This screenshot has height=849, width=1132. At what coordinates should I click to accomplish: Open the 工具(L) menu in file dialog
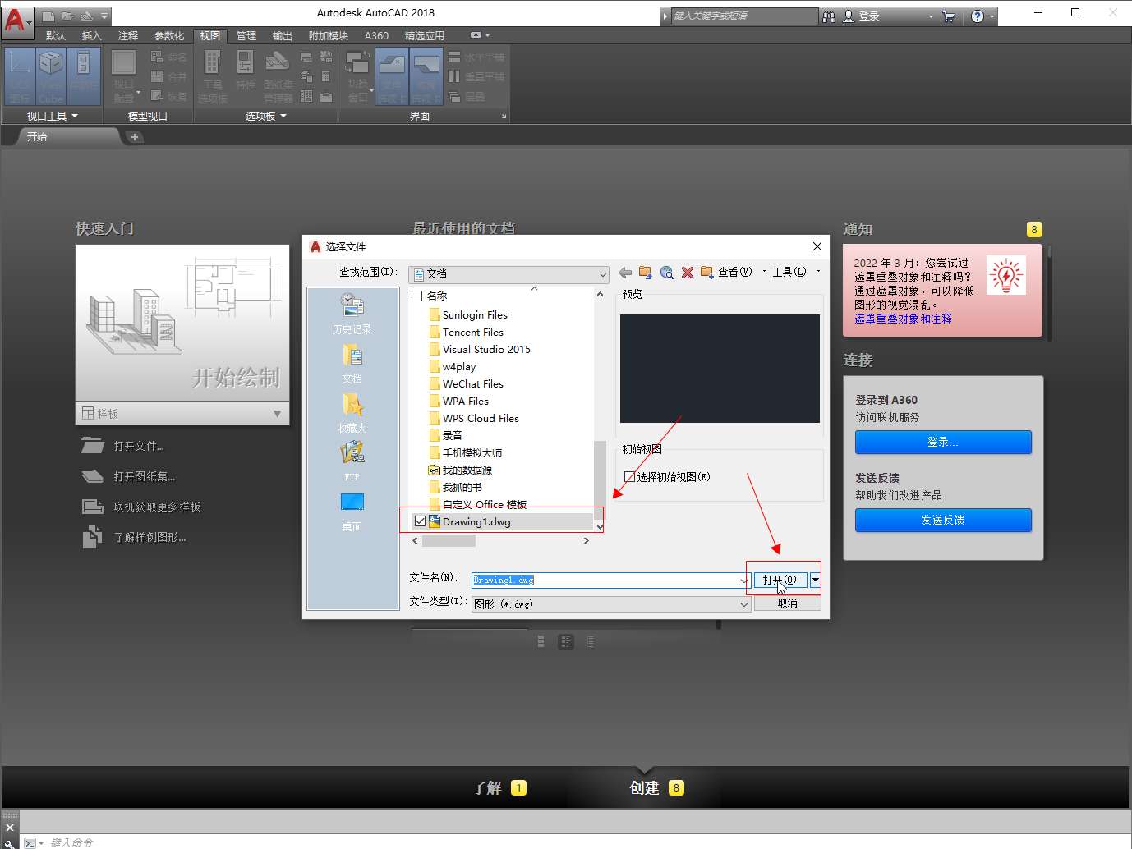(789, 272)
